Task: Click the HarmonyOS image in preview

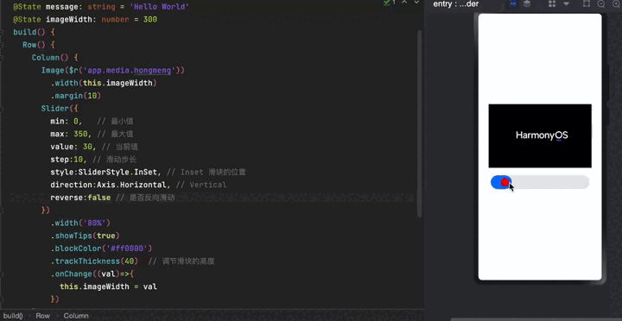Action: pos(540,136)
